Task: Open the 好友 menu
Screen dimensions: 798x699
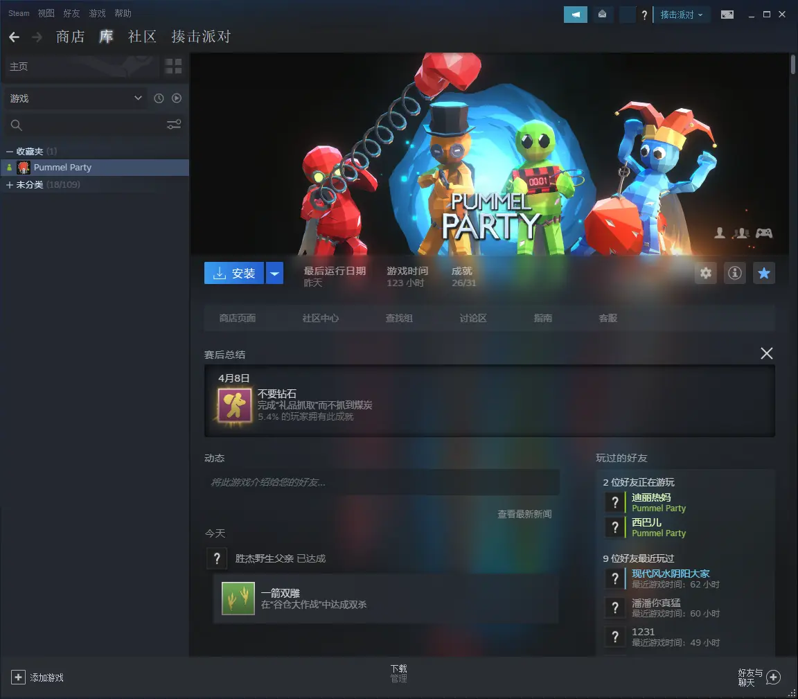Action: (x=71, y=13)
